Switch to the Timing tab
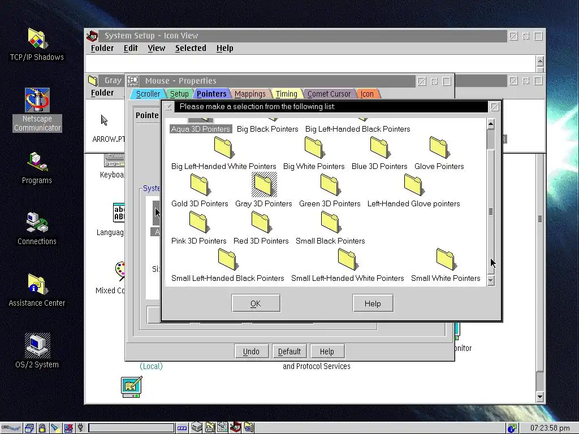The height and width of the screenshot is (434, 579). coord(286,94)
